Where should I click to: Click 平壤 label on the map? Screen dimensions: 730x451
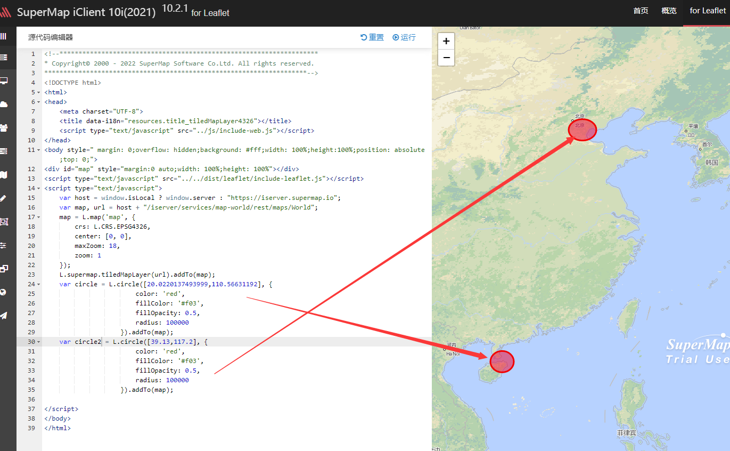tap(693, 127)
